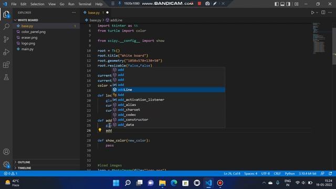The width and height of the screenshot is (336, 189).
Task: Open color_panel.png in the explorer
Action: coord(33,31)
